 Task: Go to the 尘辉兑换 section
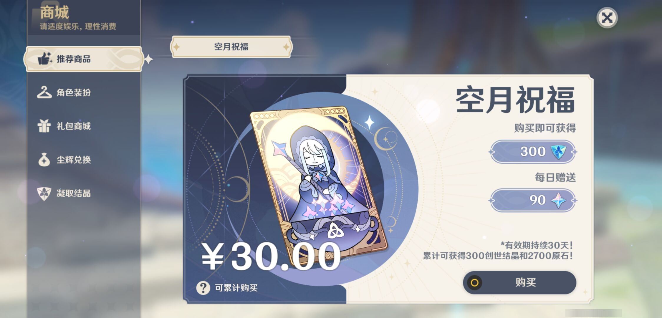[x=84, y=160]
